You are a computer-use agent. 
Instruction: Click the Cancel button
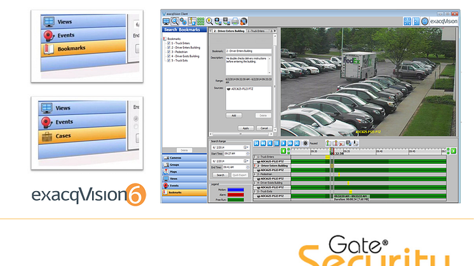[264, 128]
